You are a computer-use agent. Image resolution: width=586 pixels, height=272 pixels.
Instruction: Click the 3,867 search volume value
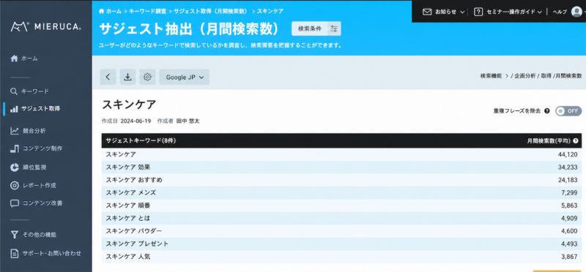pyautogui.click(x=569, y=257)
